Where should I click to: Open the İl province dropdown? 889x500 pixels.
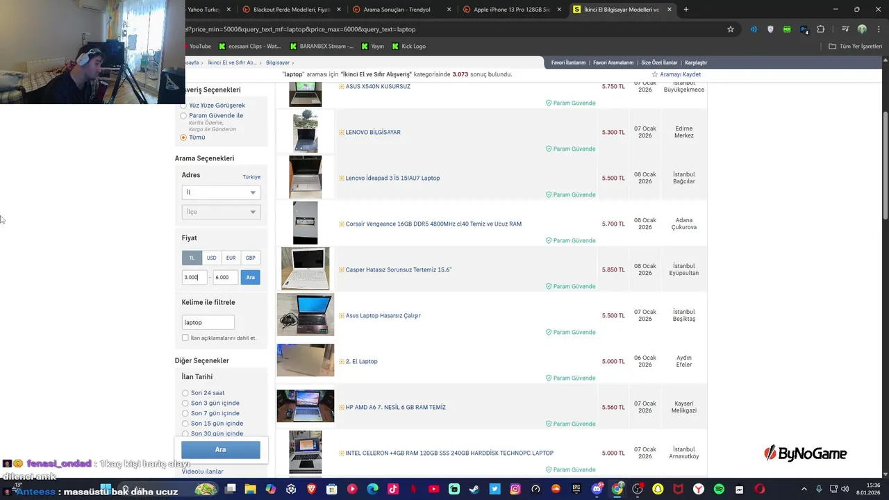221,192
